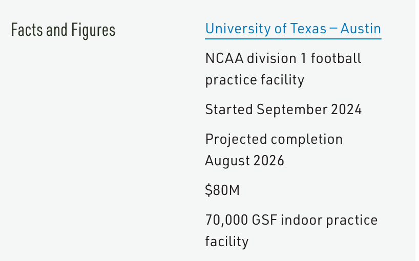Click the "practice facility" line under NCAA

coord(255,80)
